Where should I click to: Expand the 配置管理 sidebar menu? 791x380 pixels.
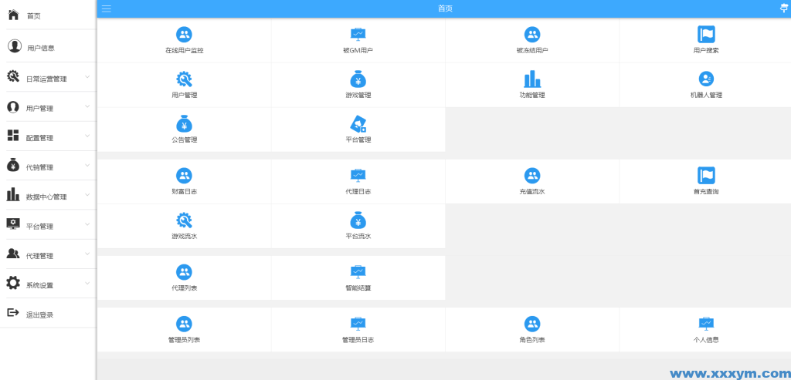(x=46, y=137)
